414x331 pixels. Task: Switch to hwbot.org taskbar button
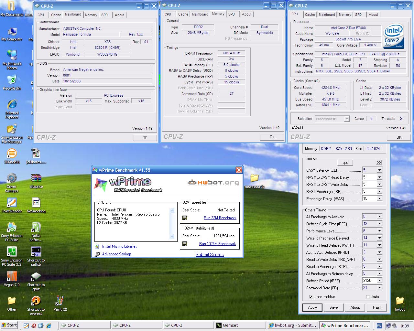click(292, 326)
